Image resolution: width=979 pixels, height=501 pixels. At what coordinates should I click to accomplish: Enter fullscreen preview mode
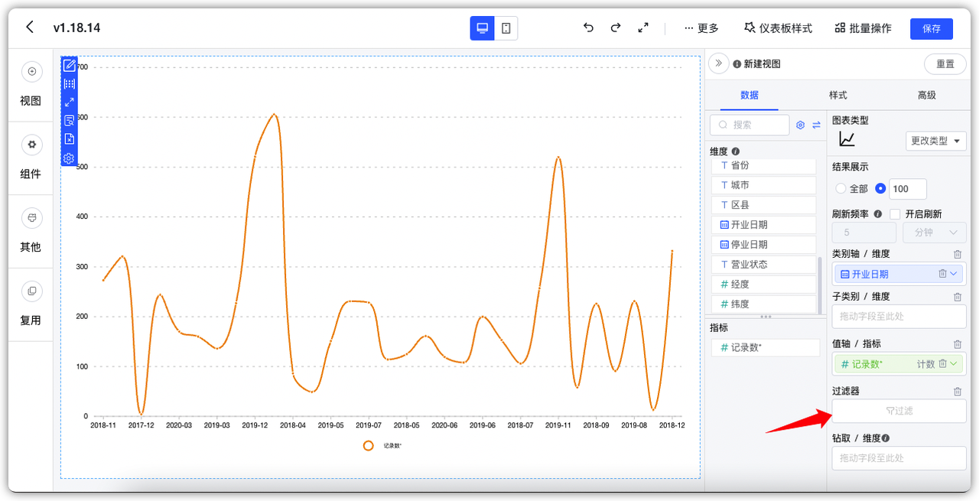643,28
